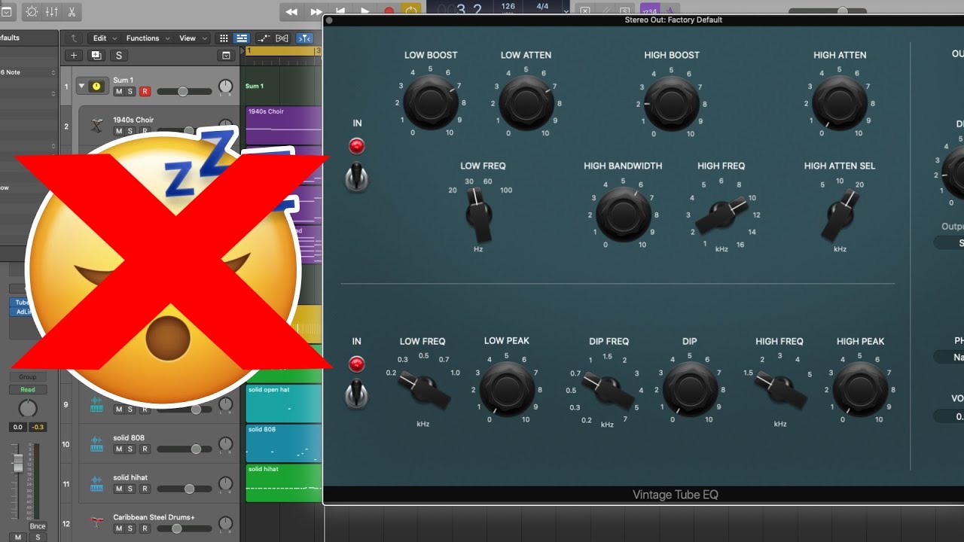This screenshot has width=964, height=542.
Task: Open the Functions menu in tracks area
Action: pyautogui.click(x=146, y=38)
